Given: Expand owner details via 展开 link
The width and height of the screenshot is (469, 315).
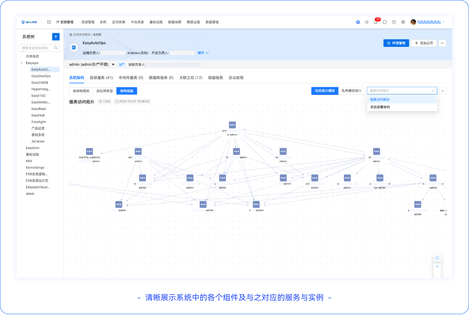Looking at the screenshot, I should (203, 53).
